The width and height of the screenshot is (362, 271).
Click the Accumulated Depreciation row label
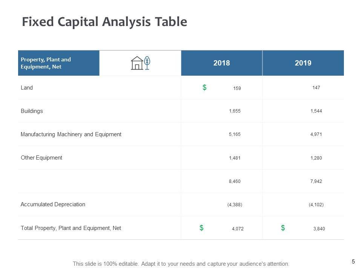53,204
